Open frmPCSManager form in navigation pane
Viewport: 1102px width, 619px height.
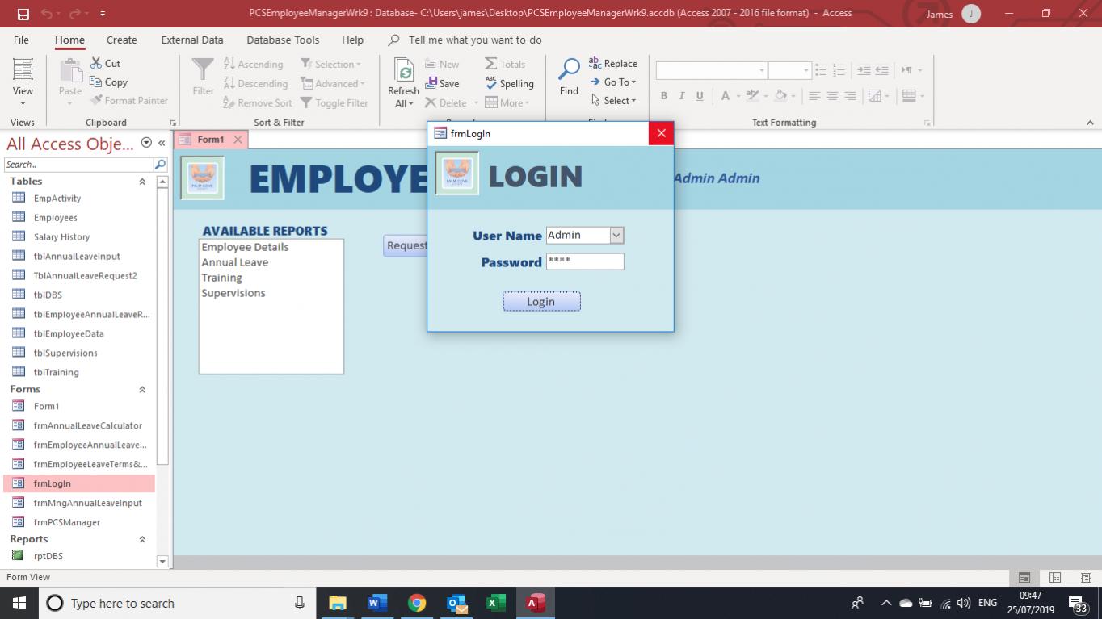click(x=67, y=522)
